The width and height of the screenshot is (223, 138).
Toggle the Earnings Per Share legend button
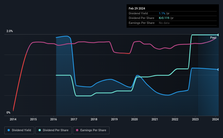pyautogui.click(x=91, y=130)
